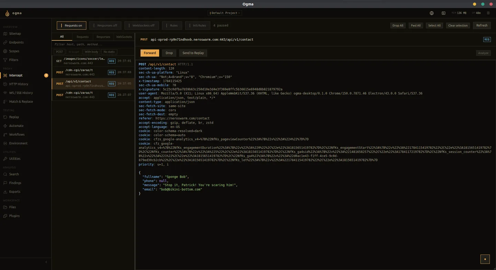Open Utilities wrench icon in sidebar
496x270 pixels.
pos(5,159)
